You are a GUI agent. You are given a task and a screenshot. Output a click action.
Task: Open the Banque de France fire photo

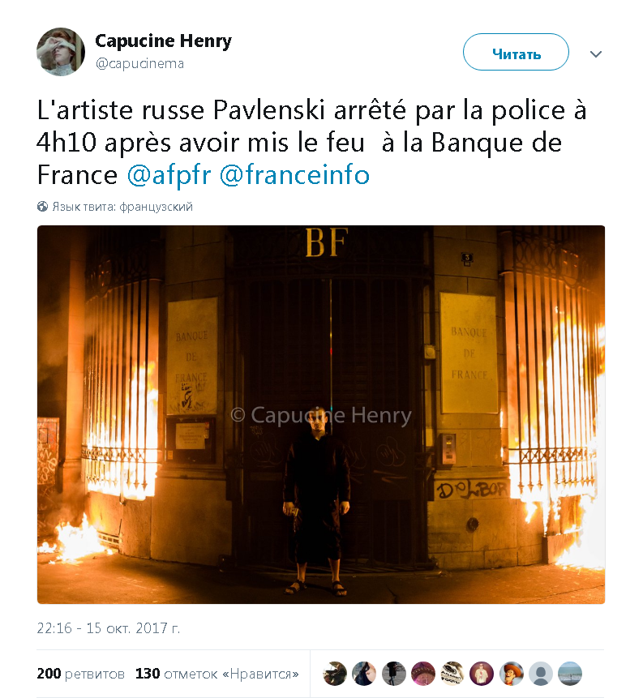click(321, 414)
